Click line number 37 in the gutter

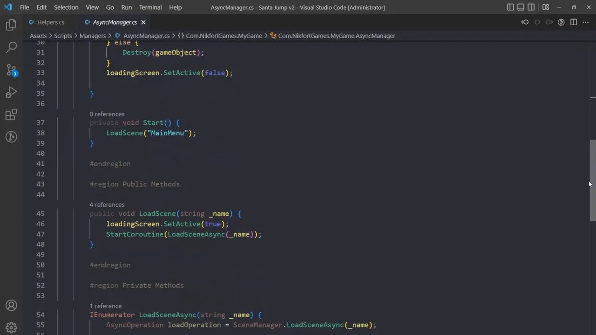pos(40,123)
